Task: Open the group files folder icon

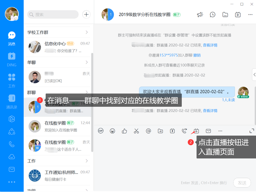Action: click(225, 15)
